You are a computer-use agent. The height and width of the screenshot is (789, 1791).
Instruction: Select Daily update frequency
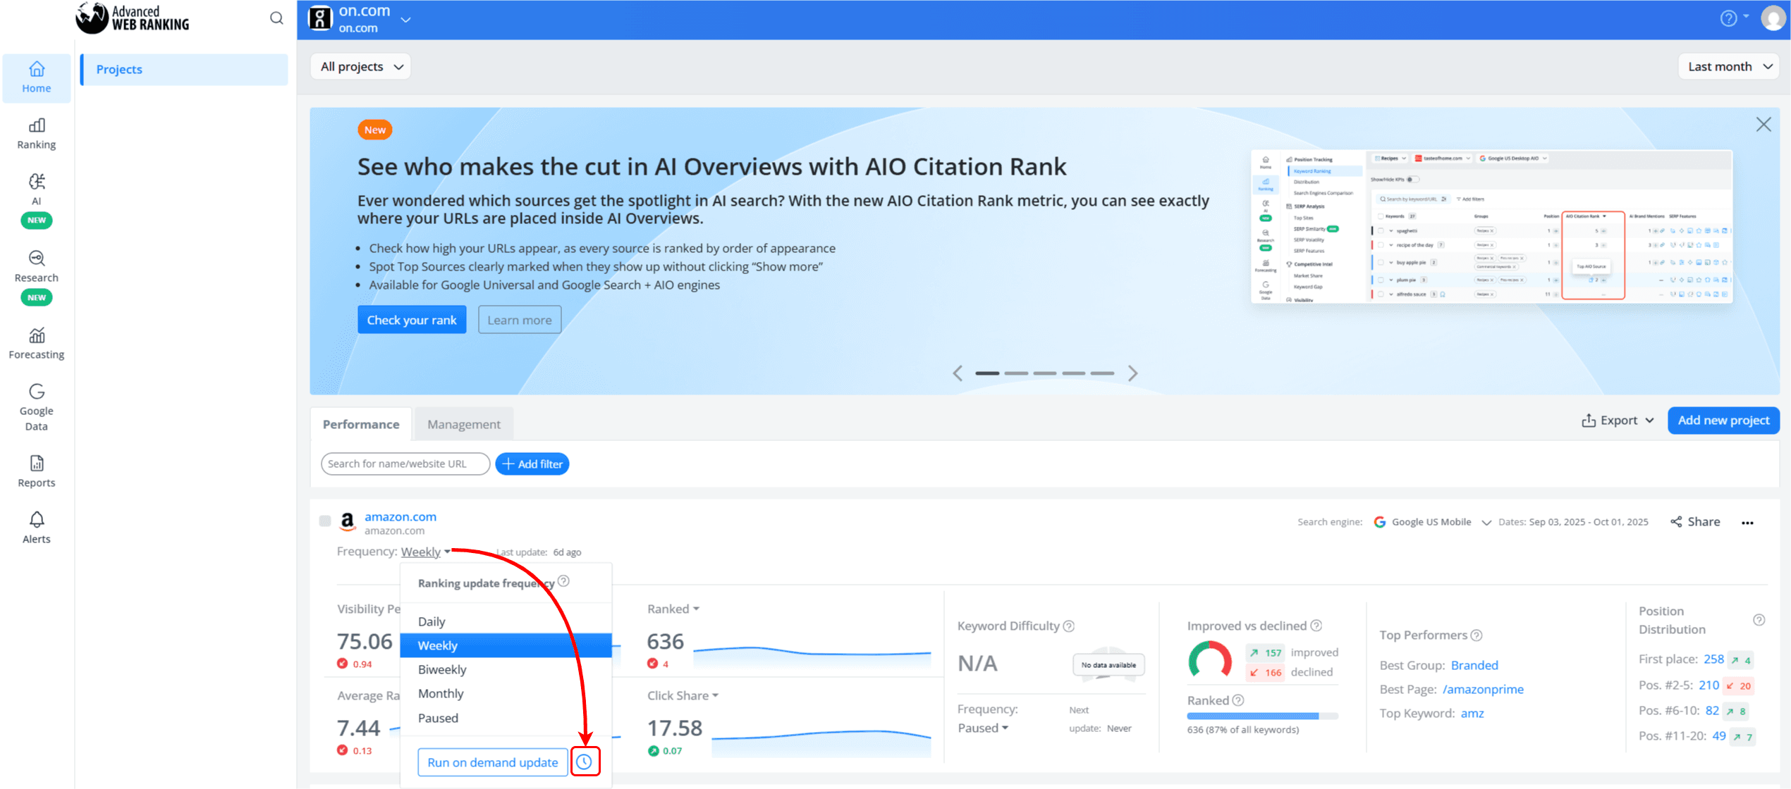pos(506,621)
